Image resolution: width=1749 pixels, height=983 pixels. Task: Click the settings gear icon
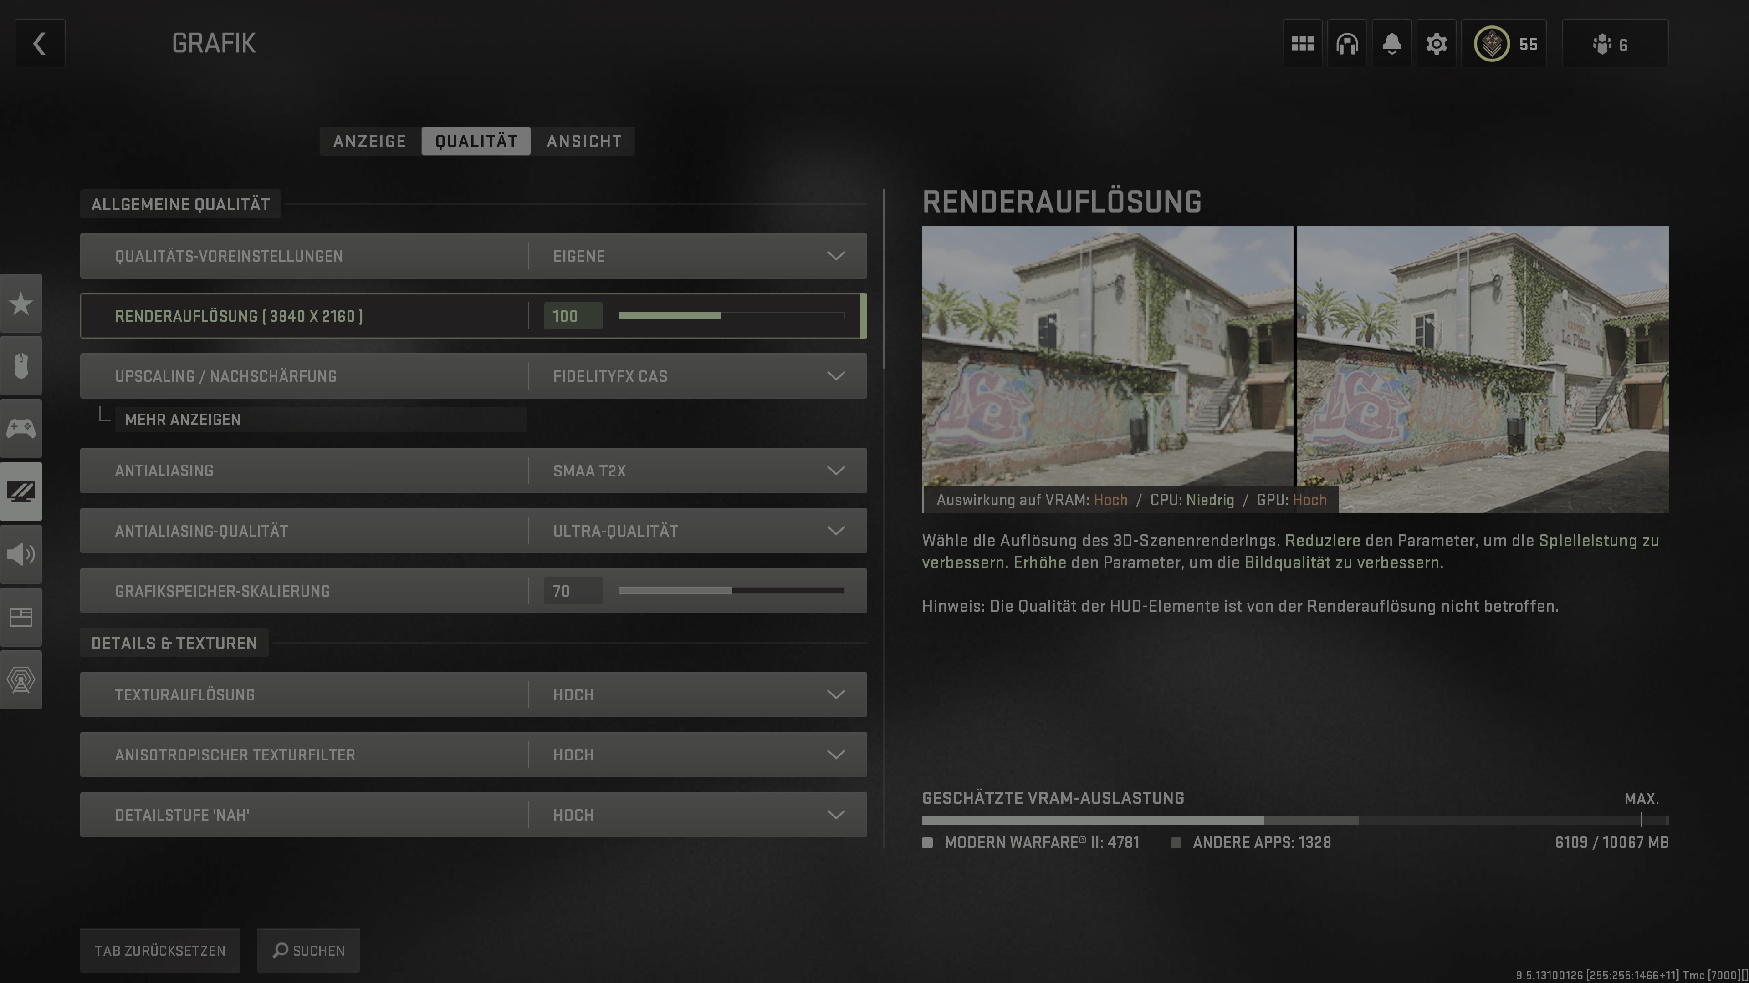click(x=1436, y=44)
